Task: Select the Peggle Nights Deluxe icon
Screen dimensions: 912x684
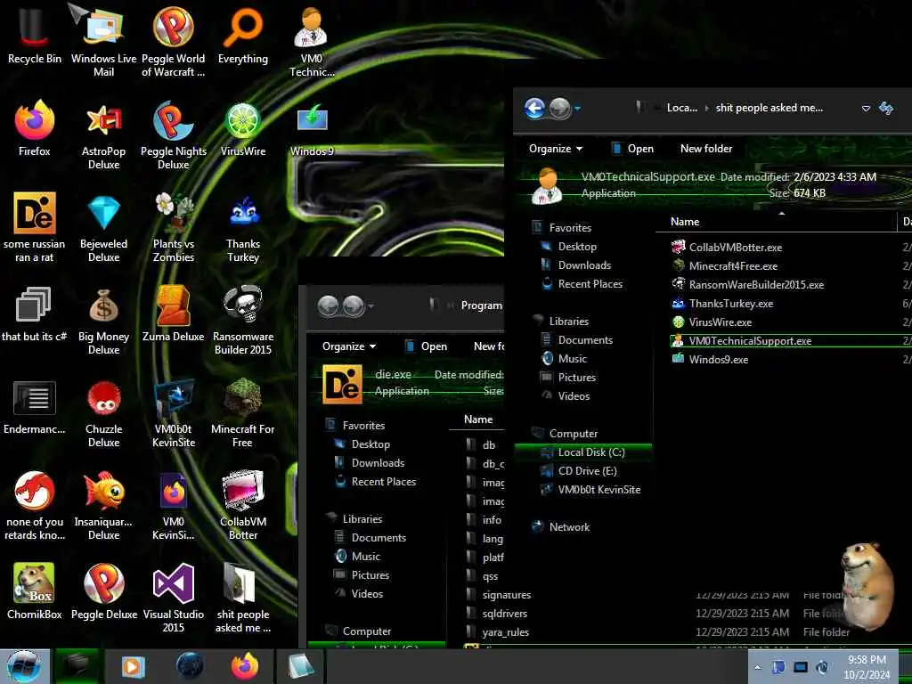Action: [174, 135]
